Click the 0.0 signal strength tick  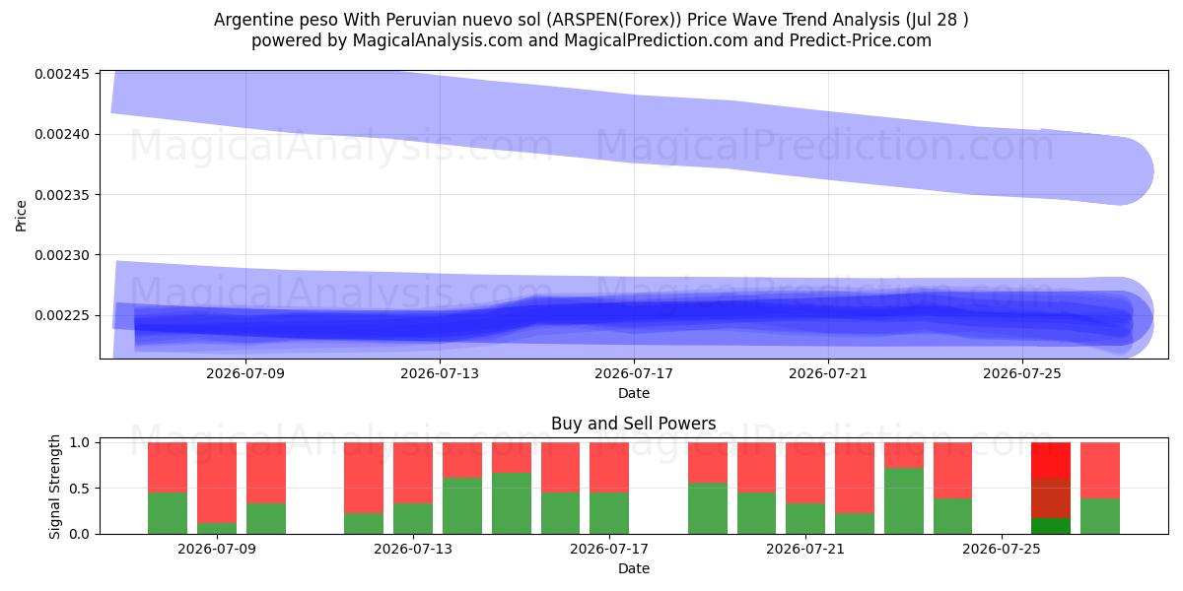[82, 534]
